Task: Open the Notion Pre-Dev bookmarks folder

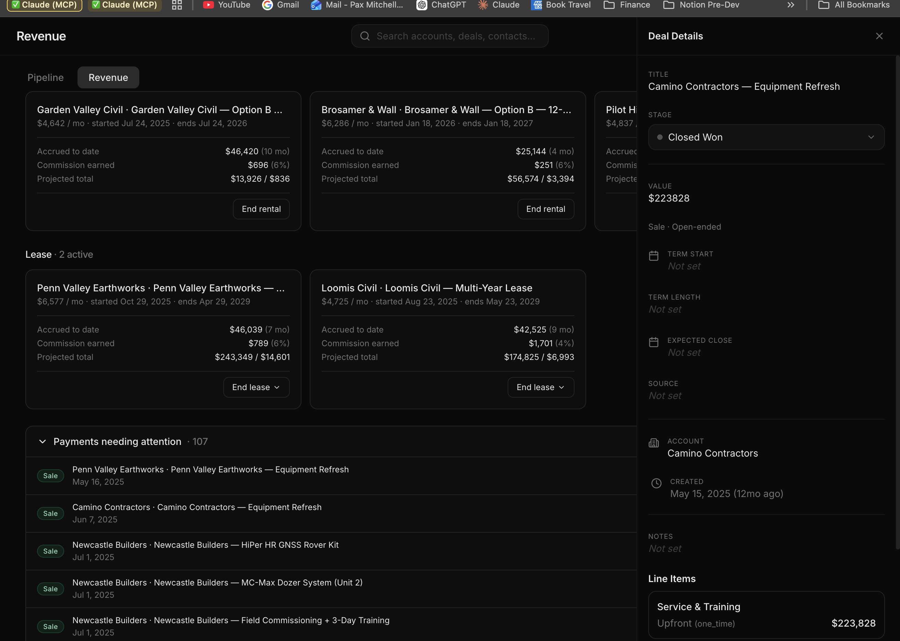Action: point(701,5)
